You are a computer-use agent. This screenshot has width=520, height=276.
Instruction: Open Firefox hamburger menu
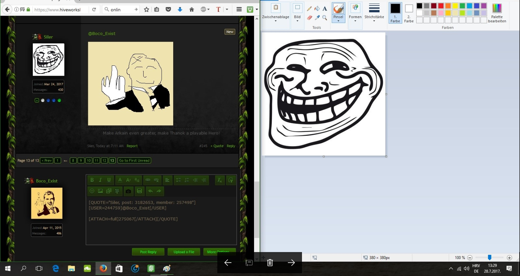(239, 10)
